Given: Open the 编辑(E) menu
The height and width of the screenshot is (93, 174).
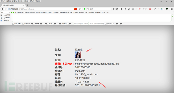Looking at the screenshot, I should pos(9,1).
